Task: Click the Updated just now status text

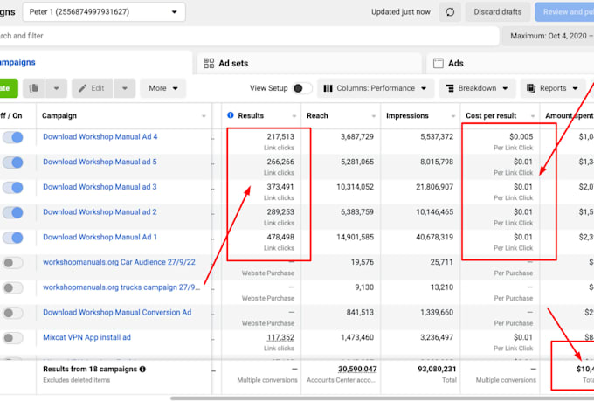Action: (x=401, y=11)
